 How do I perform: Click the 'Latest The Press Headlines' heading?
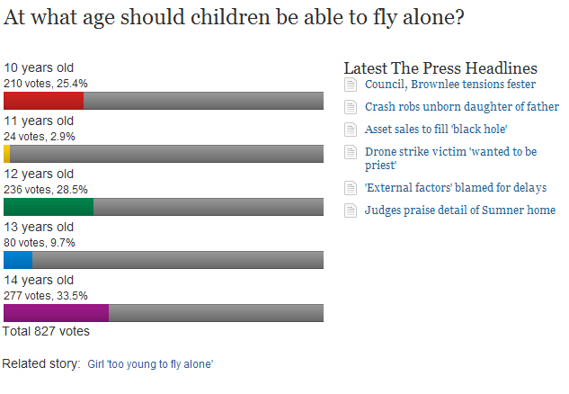[x=440, y=68]
